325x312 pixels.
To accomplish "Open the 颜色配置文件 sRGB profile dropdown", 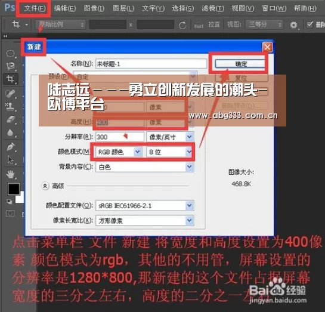I will point(145,206).
